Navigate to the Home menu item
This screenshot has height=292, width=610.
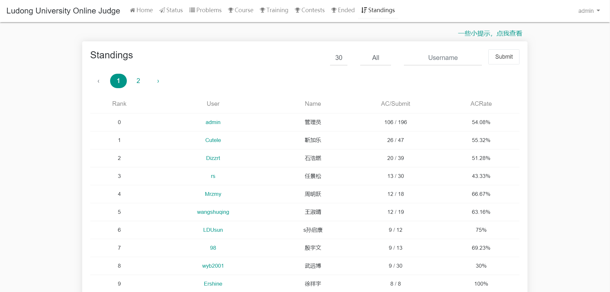pyautogui.click(x=141, y=10)
